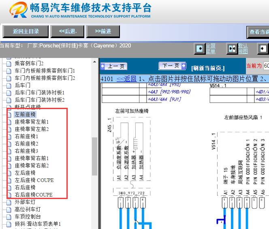Screen dimensions: 269x229
Task: Select tree item 车顶控制台
Action: 28,216
